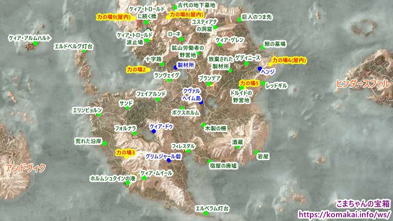Select the green 酒蔵 marker dot
Viewport: 393px width, 221px height.
click(x=238, y=146)
